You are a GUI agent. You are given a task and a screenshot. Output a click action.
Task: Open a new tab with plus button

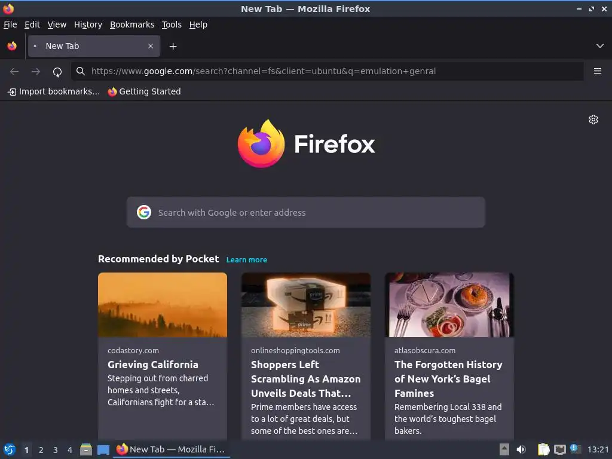[x=173, y=47]
